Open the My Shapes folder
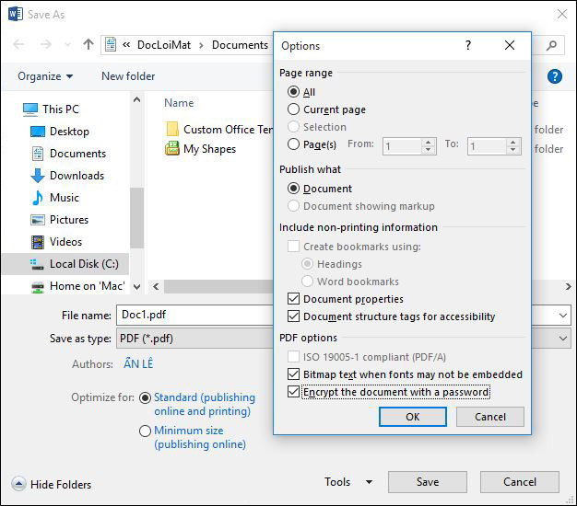This screenshot has height=506, width=577. (x=209, y=149)
